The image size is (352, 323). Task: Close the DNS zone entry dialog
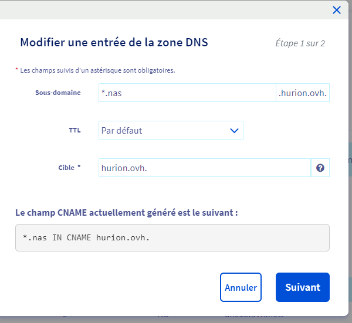[x=337, y=9]
